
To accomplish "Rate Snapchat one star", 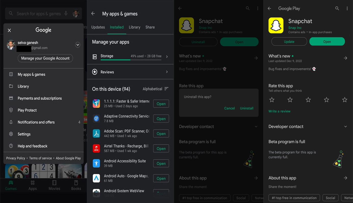I will coord(272,100).
